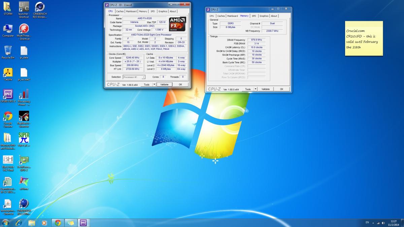Select the pi_data file on the desktop
Viewport: 404px width, 227px height.
click(24, 52)
